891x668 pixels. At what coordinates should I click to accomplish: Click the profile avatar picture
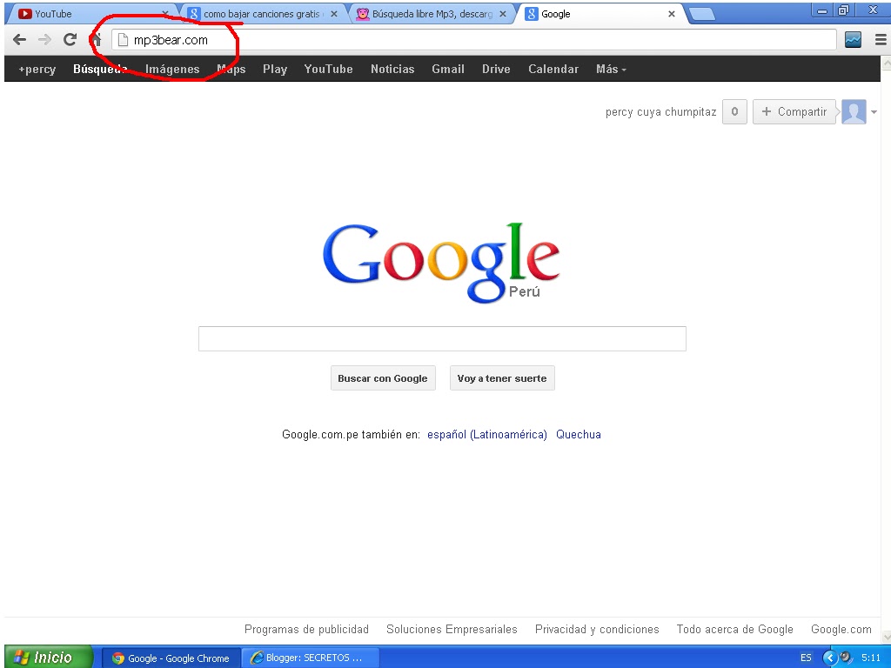(854, 111)
